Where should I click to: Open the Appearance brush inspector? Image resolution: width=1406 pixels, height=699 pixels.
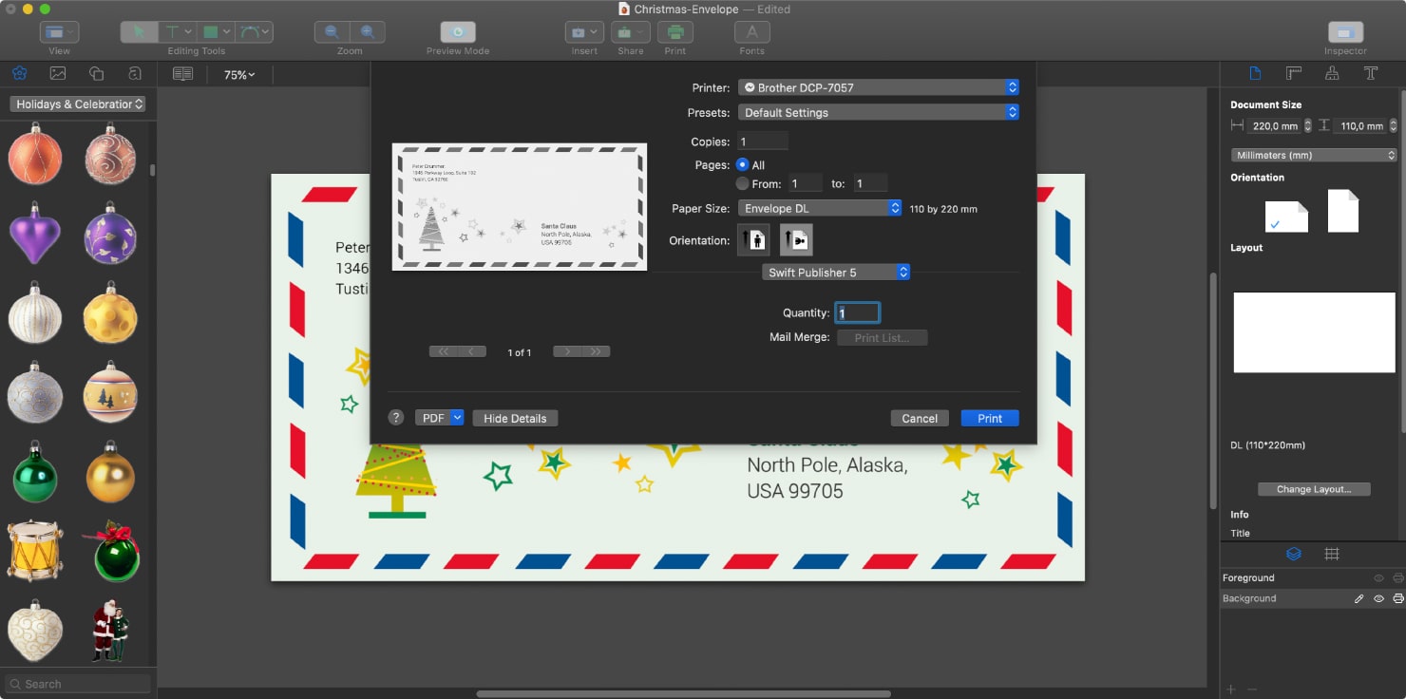pyautogui.click(x=1334, y=73)
